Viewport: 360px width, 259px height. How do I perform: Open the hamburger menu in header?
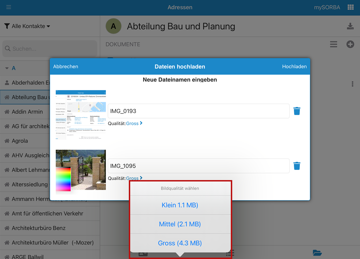pyautogui.click(x=9, y=7)
